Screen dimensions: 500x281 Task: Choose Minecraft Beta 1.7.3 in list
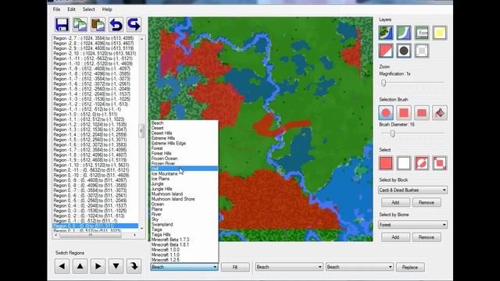point(184,240)
